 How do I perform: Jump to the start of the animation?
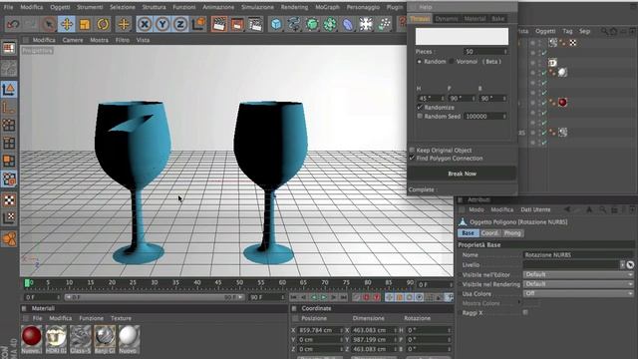point(294,297)
